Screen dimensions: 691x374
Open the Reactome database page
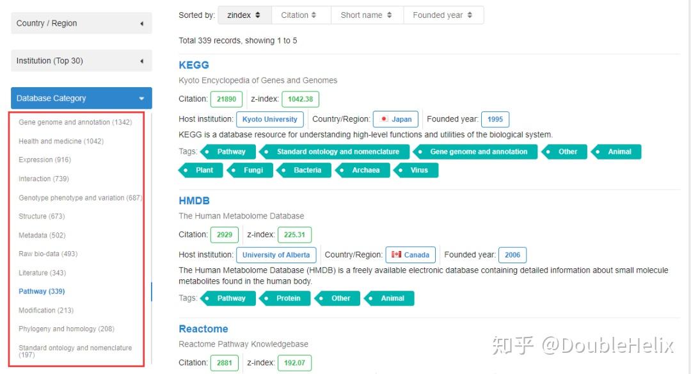click(203, 329)
